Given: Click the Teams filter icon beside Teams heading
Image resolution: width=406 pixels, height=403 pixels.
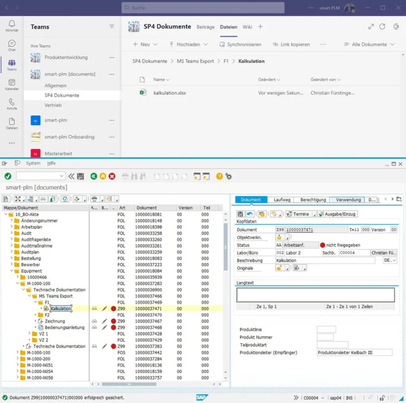Looking at the screenshot, I should pos(112,26).
